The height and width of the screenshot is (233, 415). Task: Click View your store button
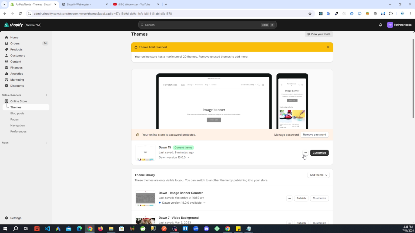coord(319,34)
